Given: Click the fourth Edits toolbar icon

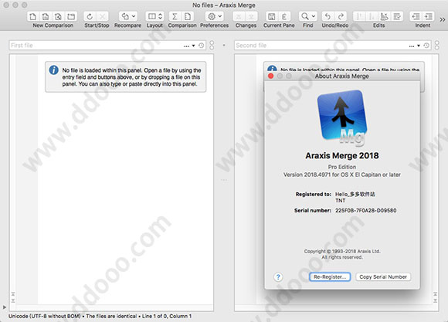Looking at the screenshot, I should 397,16.
